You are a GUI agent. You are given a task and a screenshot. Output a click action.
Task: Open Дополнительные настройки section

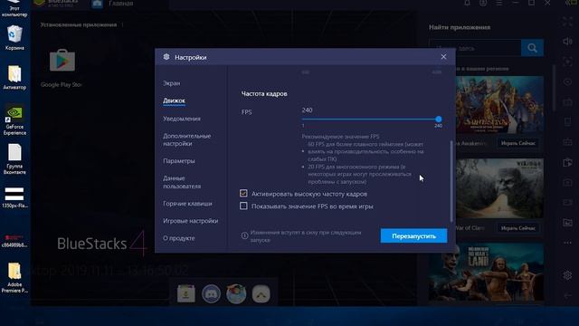(187, 139)
